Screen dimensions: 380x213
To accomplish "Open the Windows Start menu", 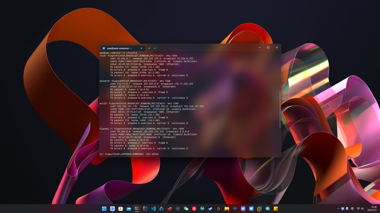I will tap(104, 209).
